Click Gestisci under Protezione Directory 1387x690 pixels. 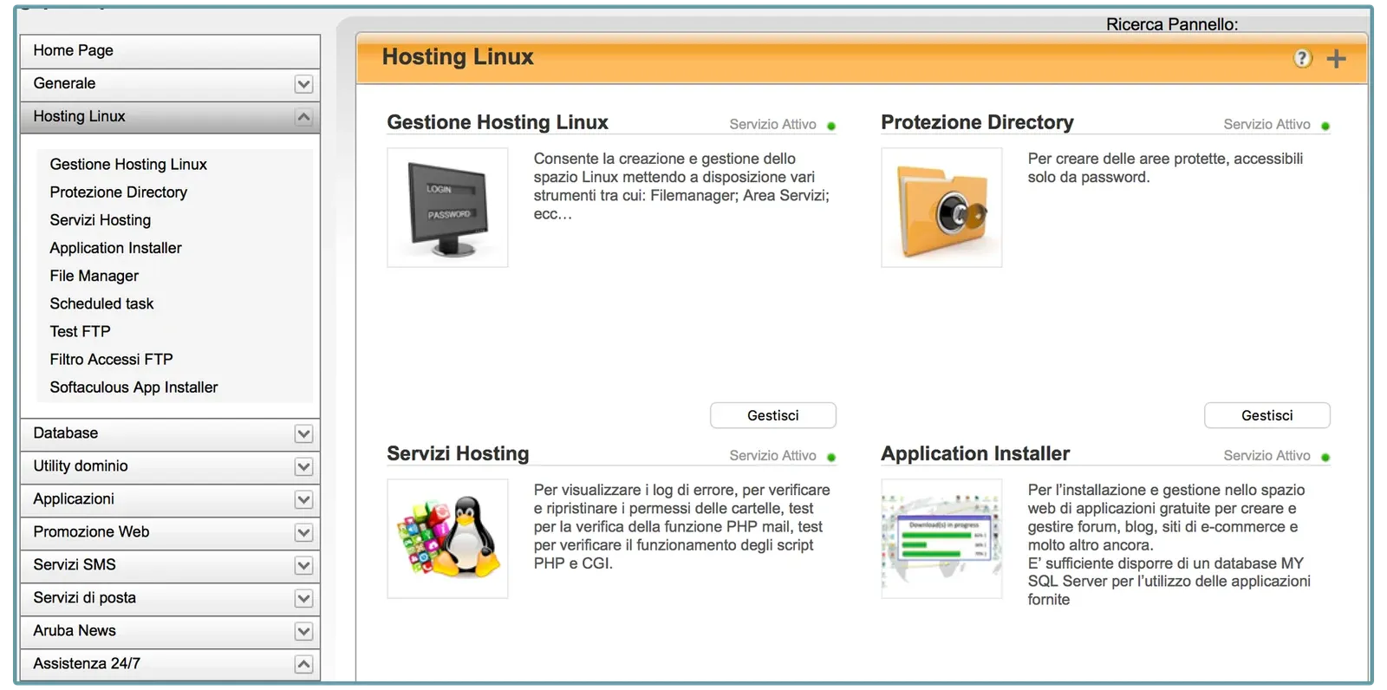click(x=1267, y=415)
